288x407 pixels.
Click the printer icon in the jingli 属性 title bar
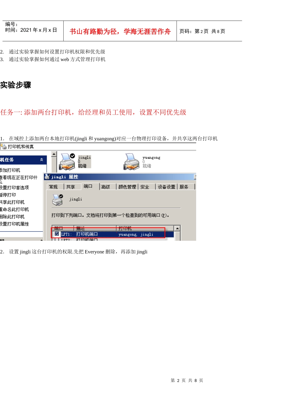[47, 177]
